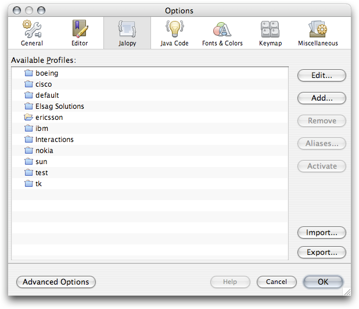Confirm with the OK button
This screenshot has width=359, height=309.
pos(323,282)
